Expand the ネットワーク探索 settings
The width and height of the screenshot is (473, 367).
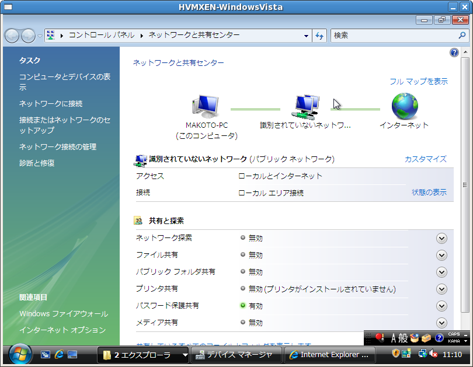[x=441, y=238]
